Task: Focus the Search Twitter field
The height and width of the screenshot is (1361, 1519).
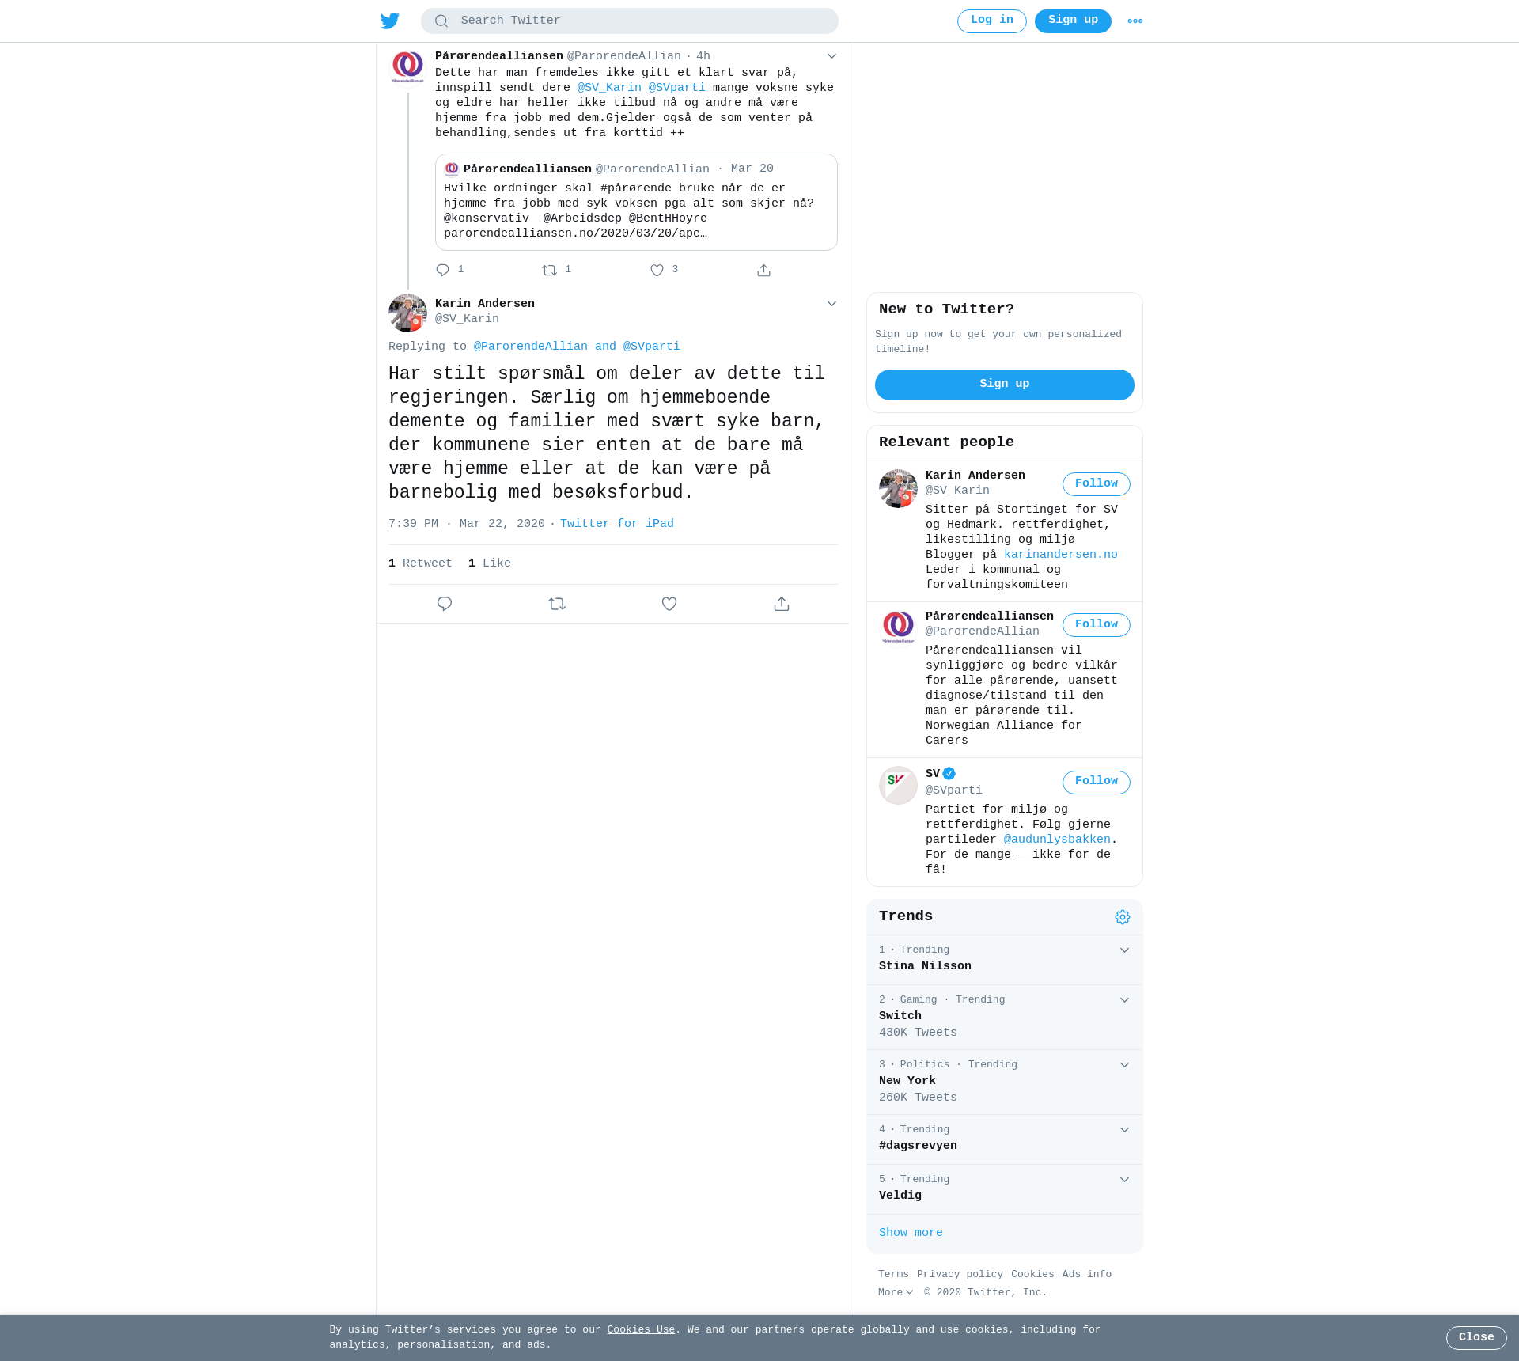Action: [630, 21]
